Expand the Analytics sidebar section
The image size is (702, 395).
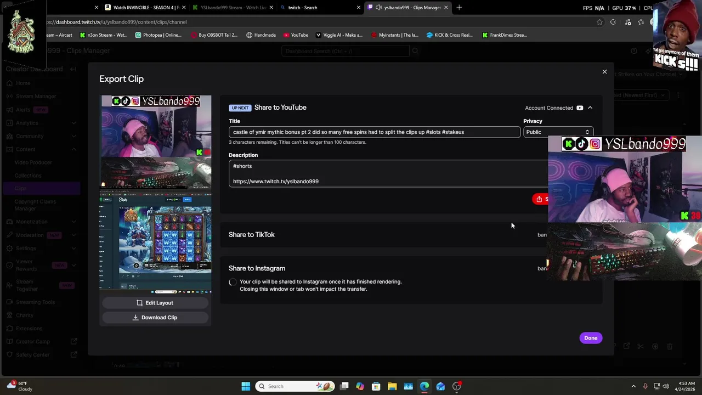click(x=73, y=123)
